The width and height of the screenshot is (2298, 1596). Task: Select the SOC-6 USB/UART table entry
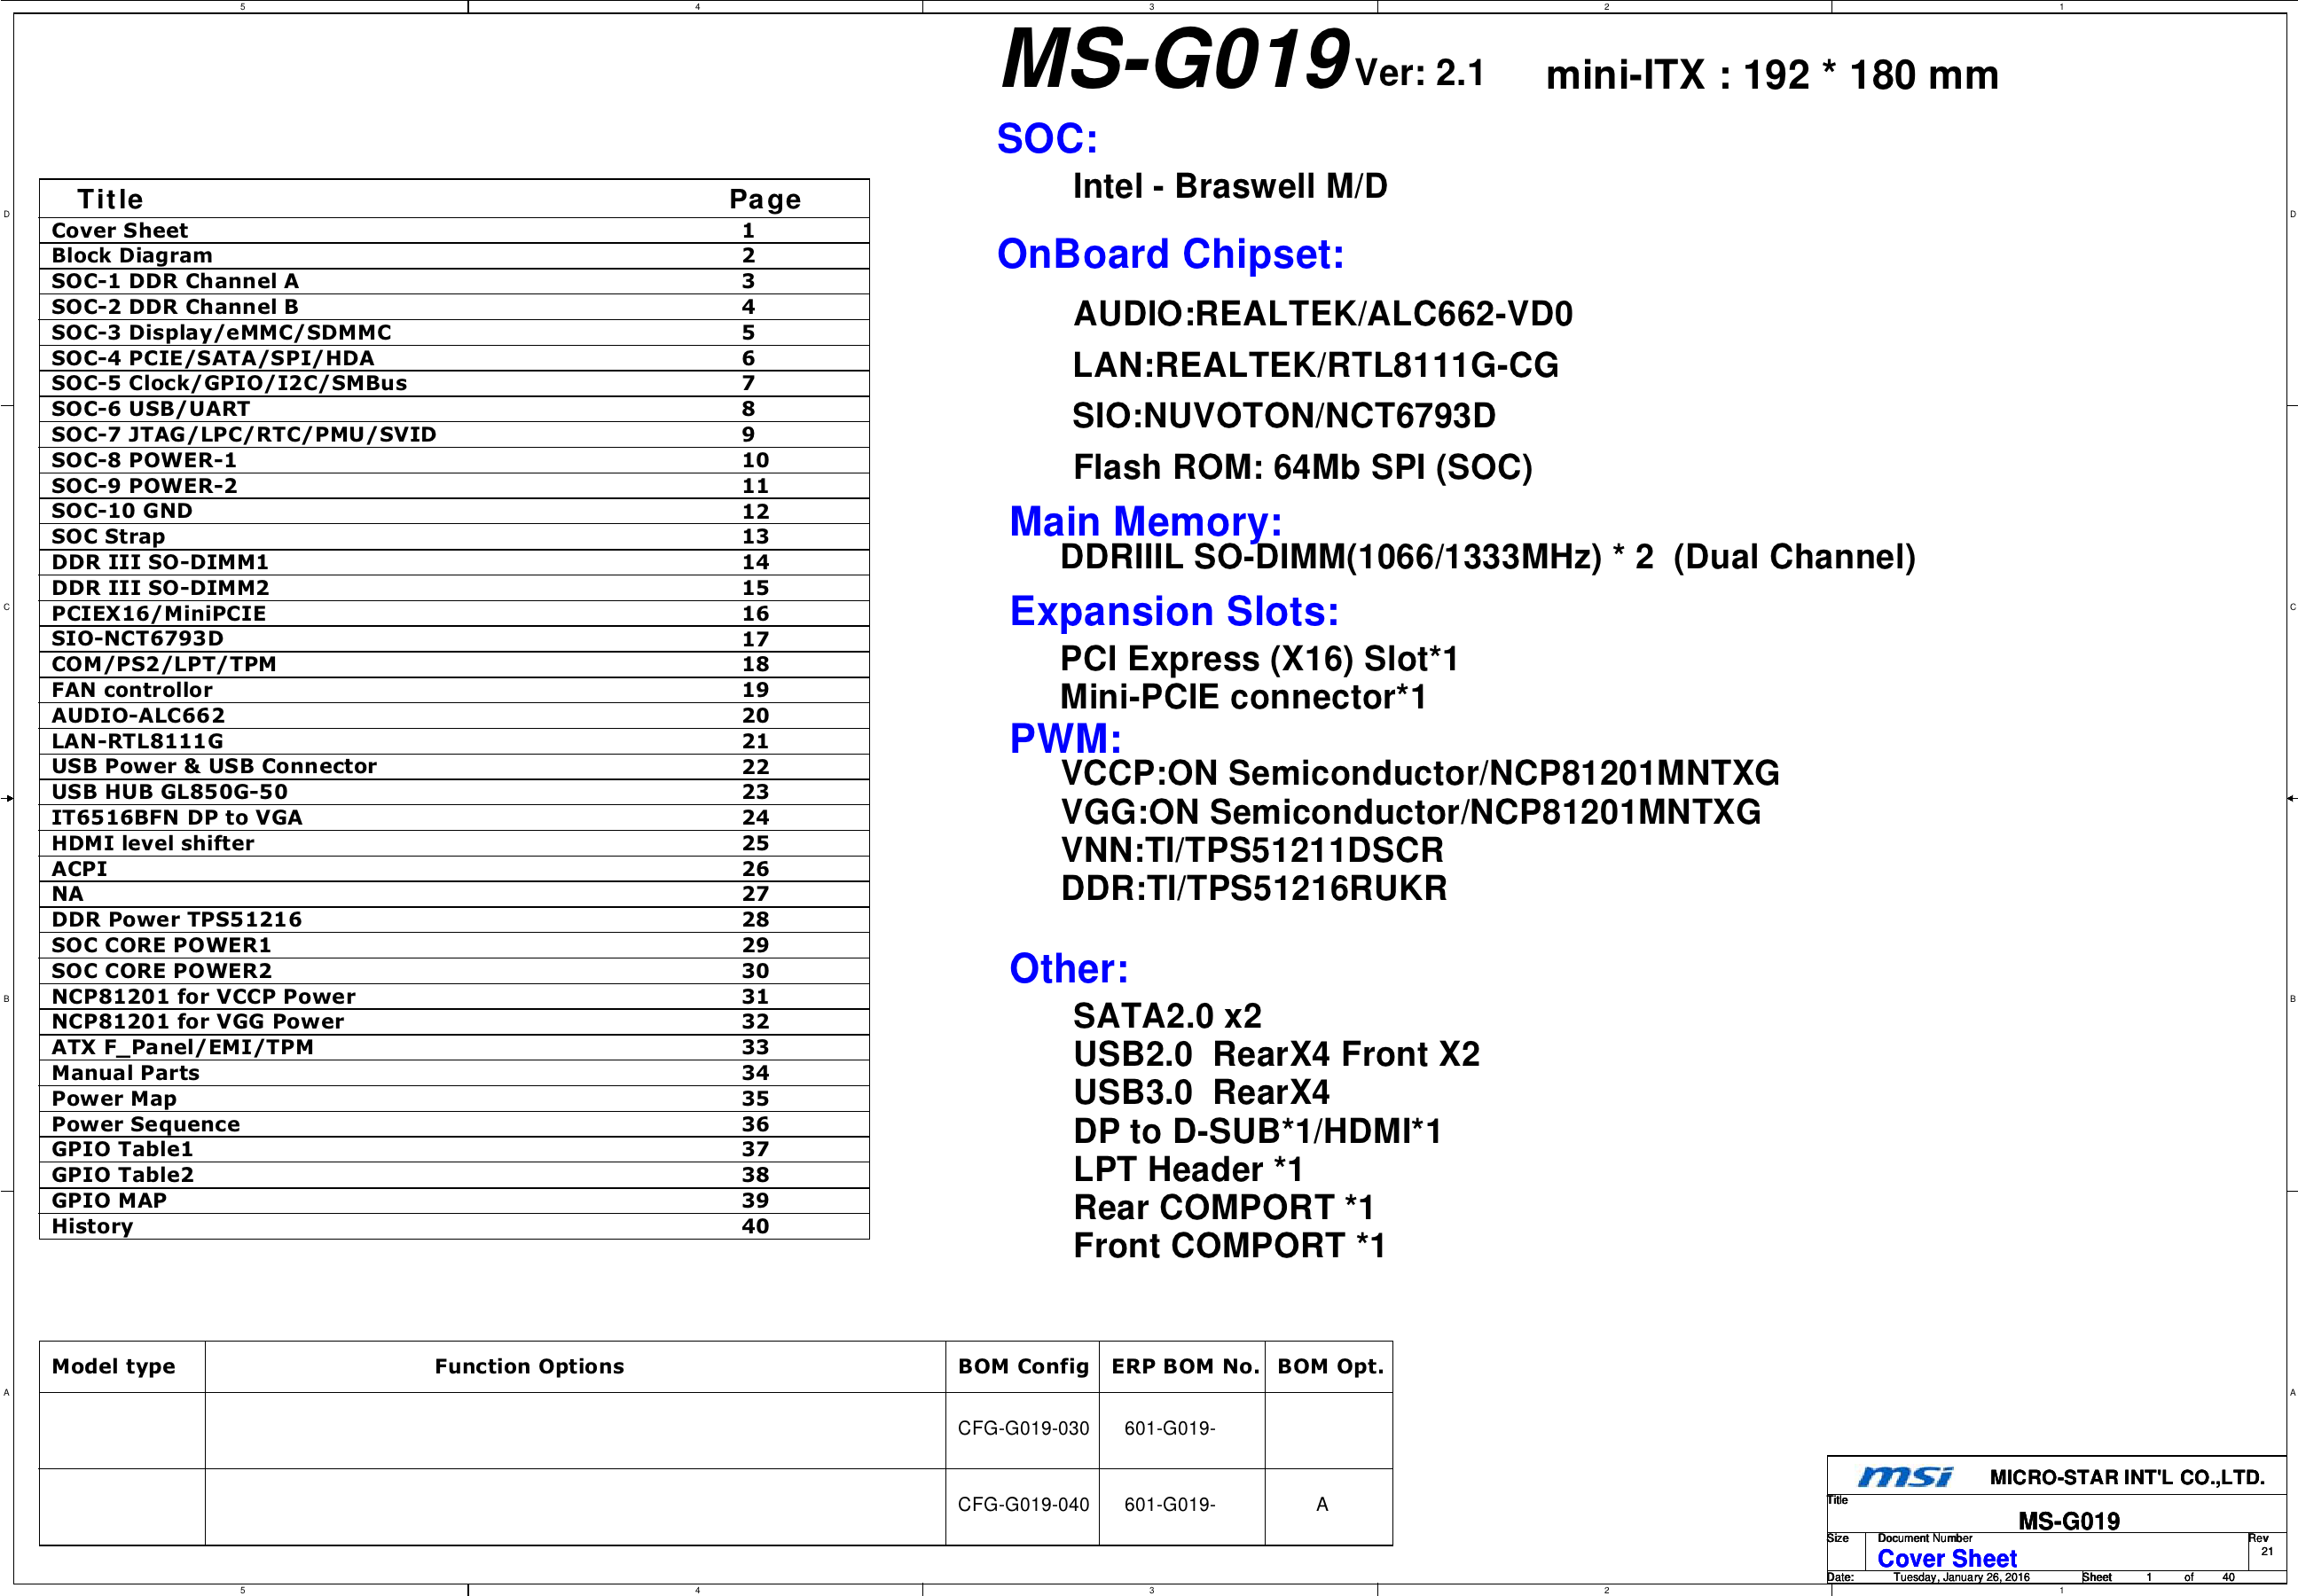151,409
